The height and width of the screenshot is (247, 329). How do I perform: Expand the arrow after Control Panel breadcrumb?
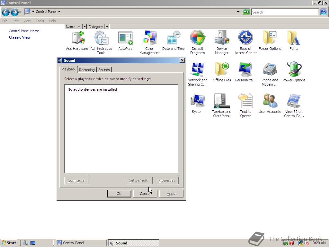(x=59, y=12)
